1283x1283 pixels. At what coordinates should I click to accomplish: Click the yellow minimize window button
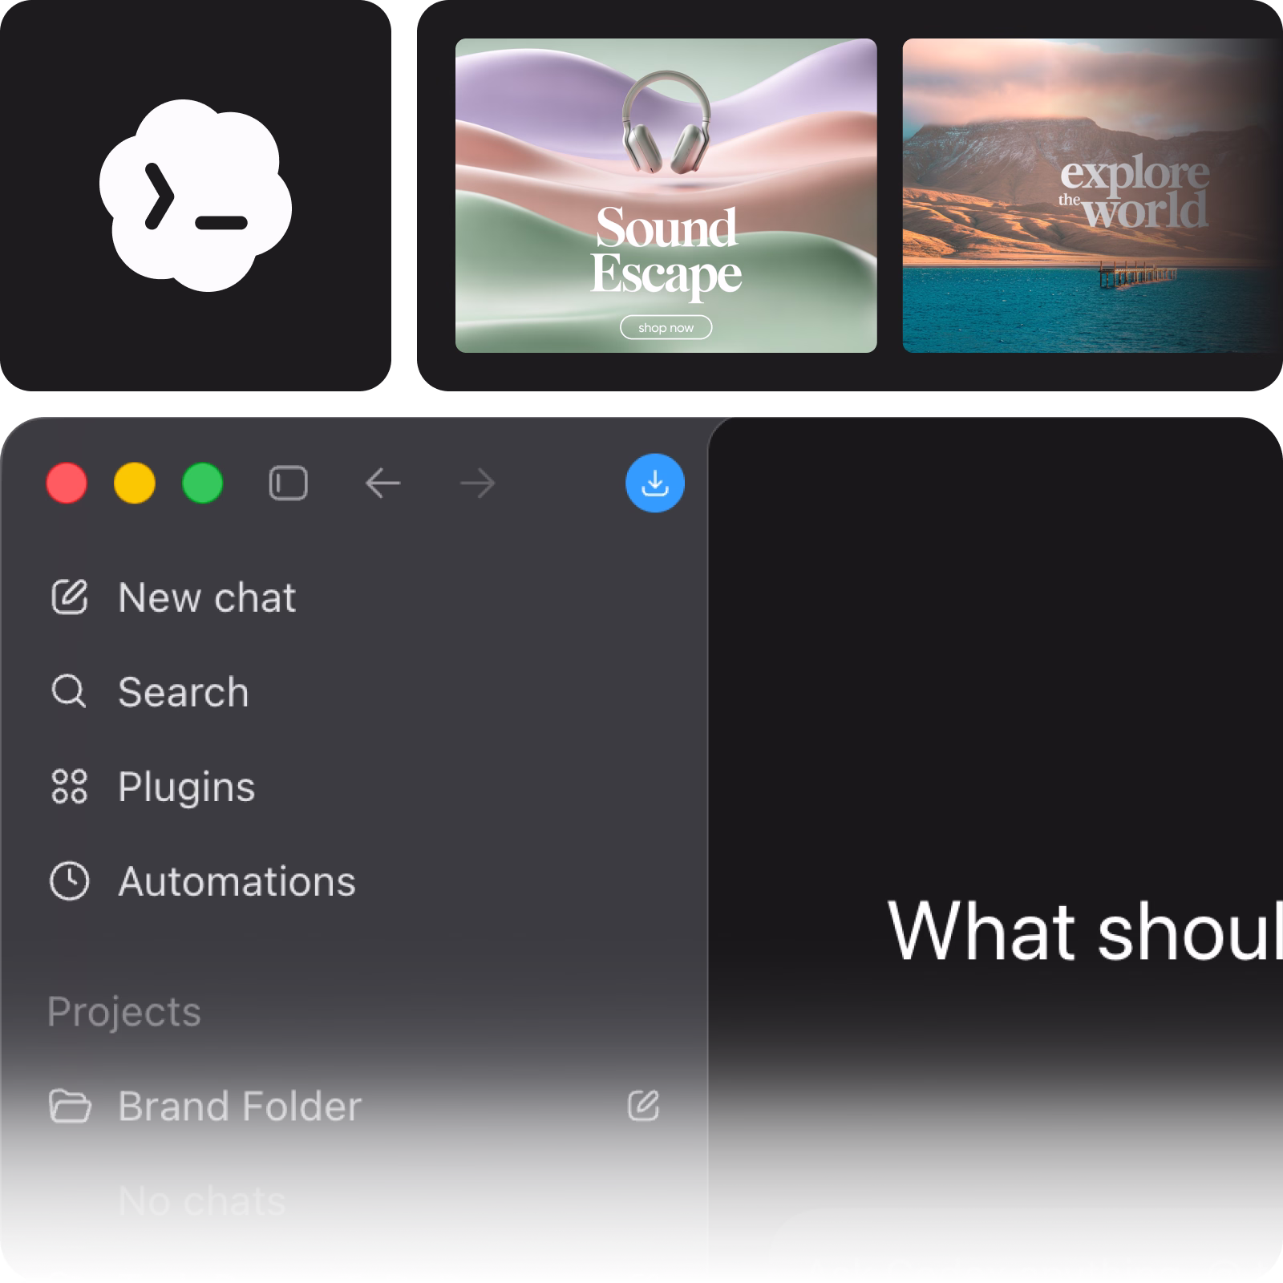pyautogui.click(x=135, y=483)
